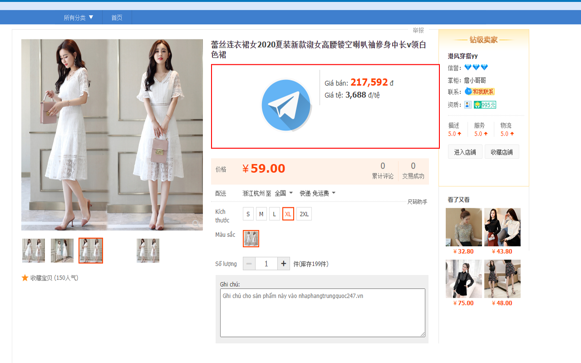The height and width of the screenshot is (363, 581).
Task: Click in the Số lượng quantity input field
Action: coord(266,264)
